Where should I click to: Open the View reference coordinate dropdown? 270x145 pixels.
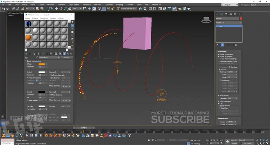(x=77, y=8)
